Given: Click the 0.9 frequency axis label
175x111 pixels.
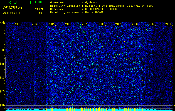Looking at the screenshot, I should 2,64.
